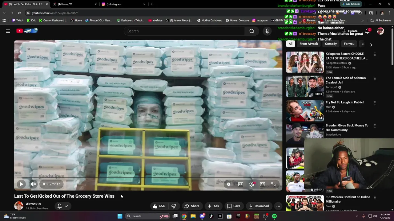Toggle closed captions in the player
The image size is (394, 221).
241,184
